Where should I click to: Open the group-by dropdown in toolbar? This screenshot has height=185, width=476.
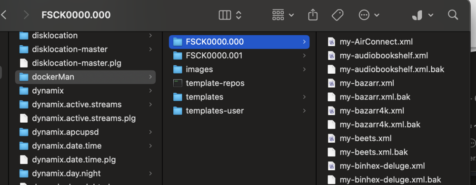coord(283,15)
